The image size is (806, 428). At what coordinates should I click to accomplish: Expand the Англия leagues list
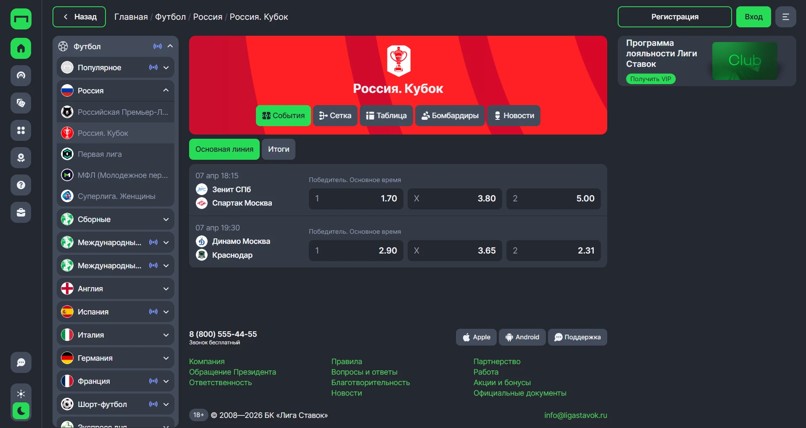[166, 289]
